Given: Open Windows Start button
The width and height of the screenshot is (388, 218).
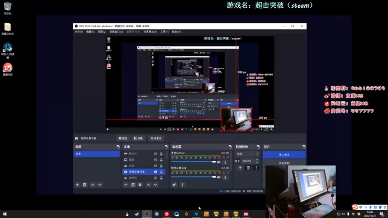Looking at the screenshot, I should click(x=4, y=214).
